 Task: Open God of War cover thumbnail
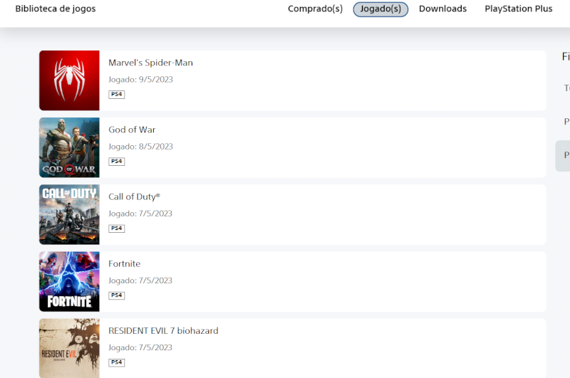(x=69, y=147)
